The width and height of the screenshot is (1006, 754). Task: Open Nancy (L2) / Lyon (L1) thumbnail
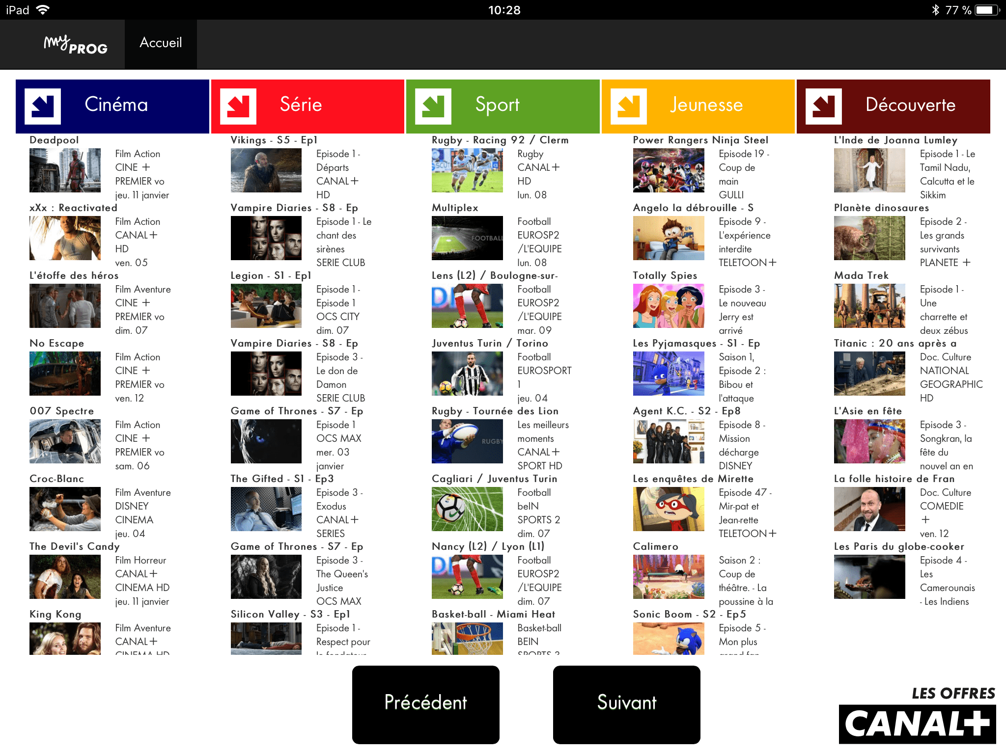[x=467, y=577]
